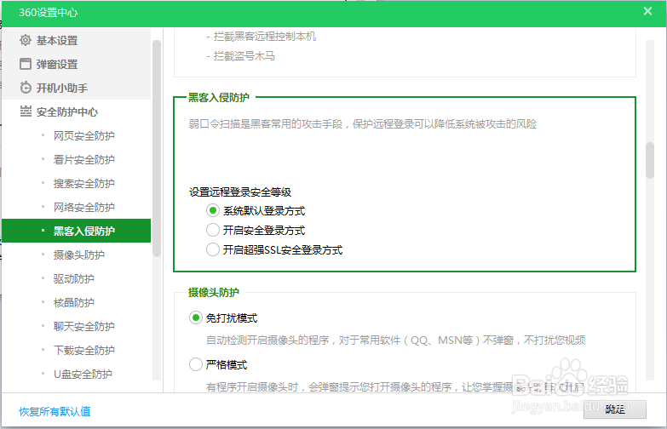Click 恢复所有默认值 link
667x429 pixels.
(x=55, y=411)
